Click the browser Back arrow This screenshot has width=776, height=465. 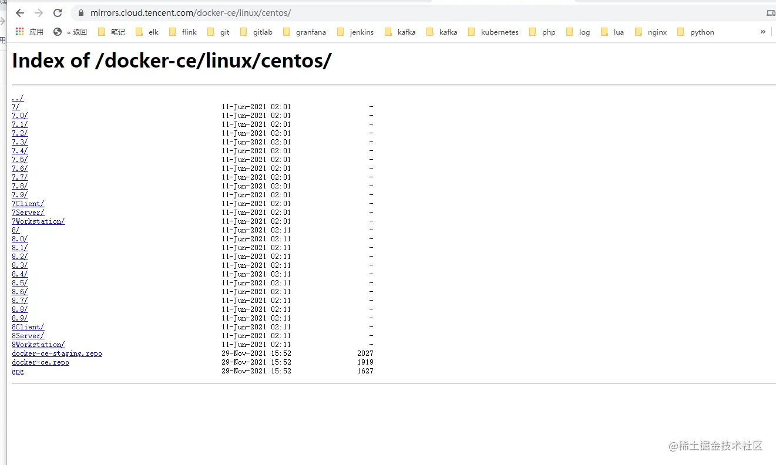pyautogui.click(x=20, y=13)
